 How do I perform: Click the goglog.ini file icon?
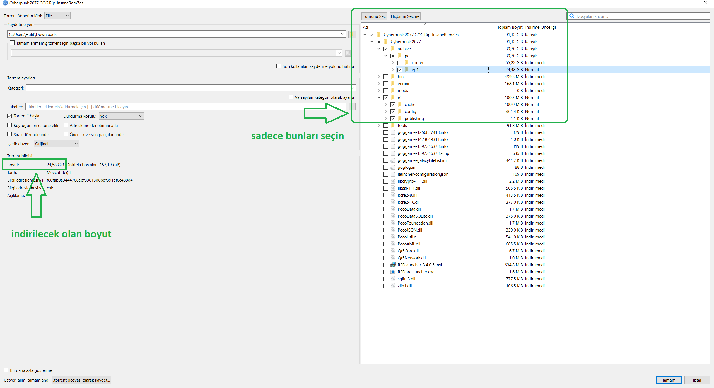tap(393, 167)
